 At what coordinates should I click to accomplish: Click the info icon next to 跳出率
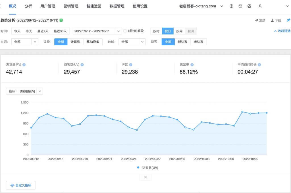192,65
